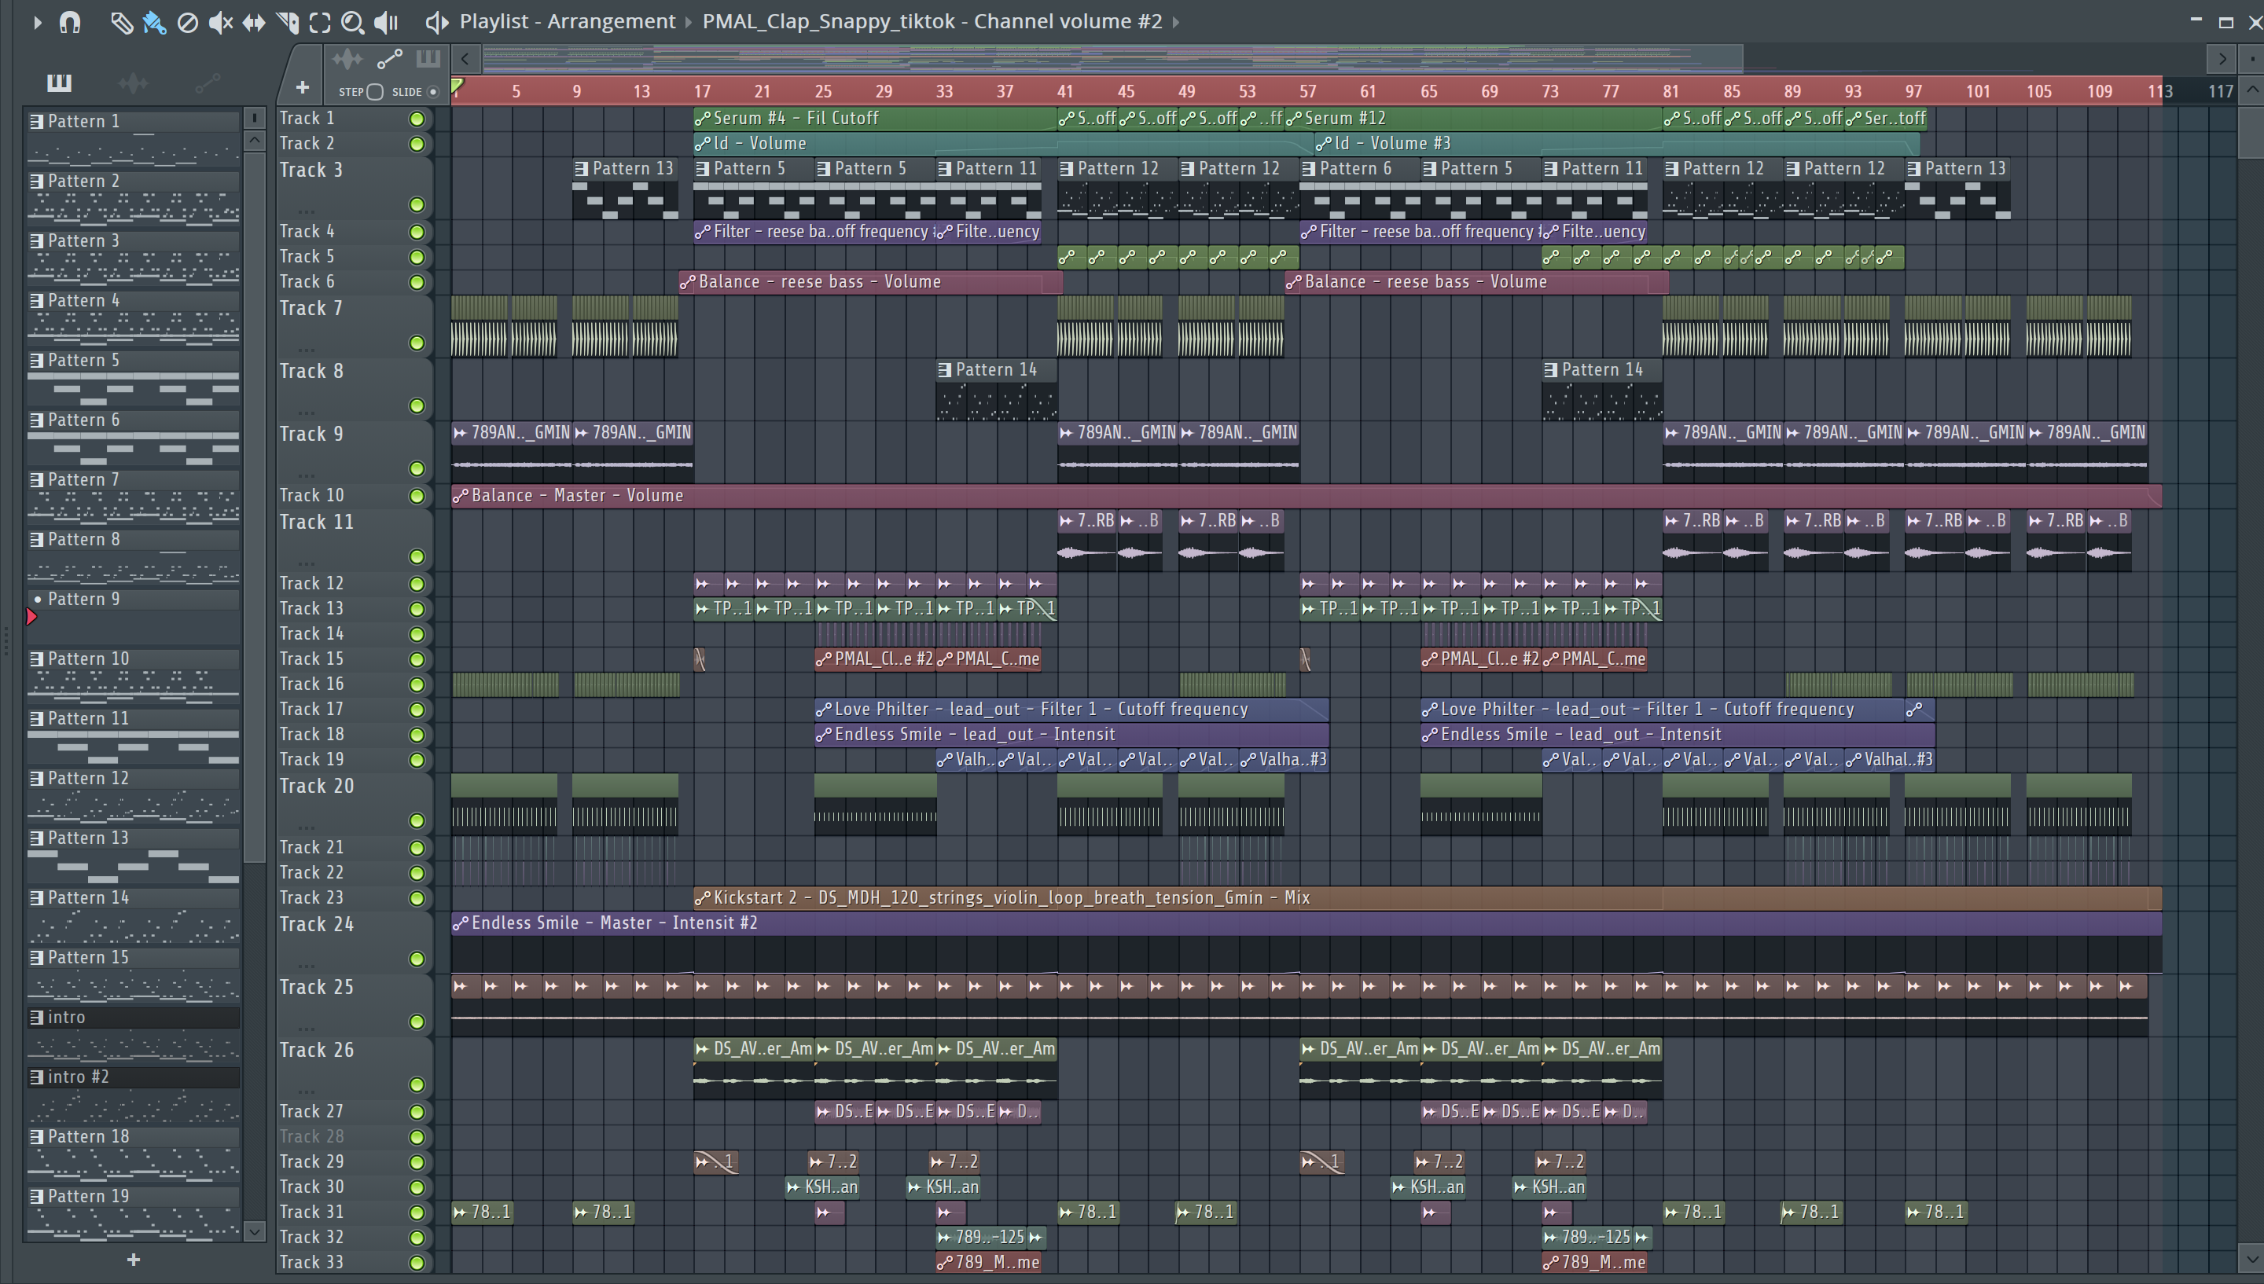Focus audio clips waveform icon above track list
Screen dimensions: 2264x1284
click(347, 59)
